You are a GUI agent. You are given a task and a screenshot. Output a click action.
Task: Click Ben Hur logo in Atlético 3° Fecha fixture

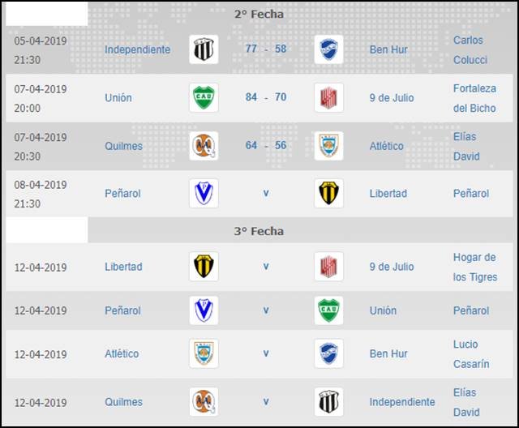pos(328,354)
